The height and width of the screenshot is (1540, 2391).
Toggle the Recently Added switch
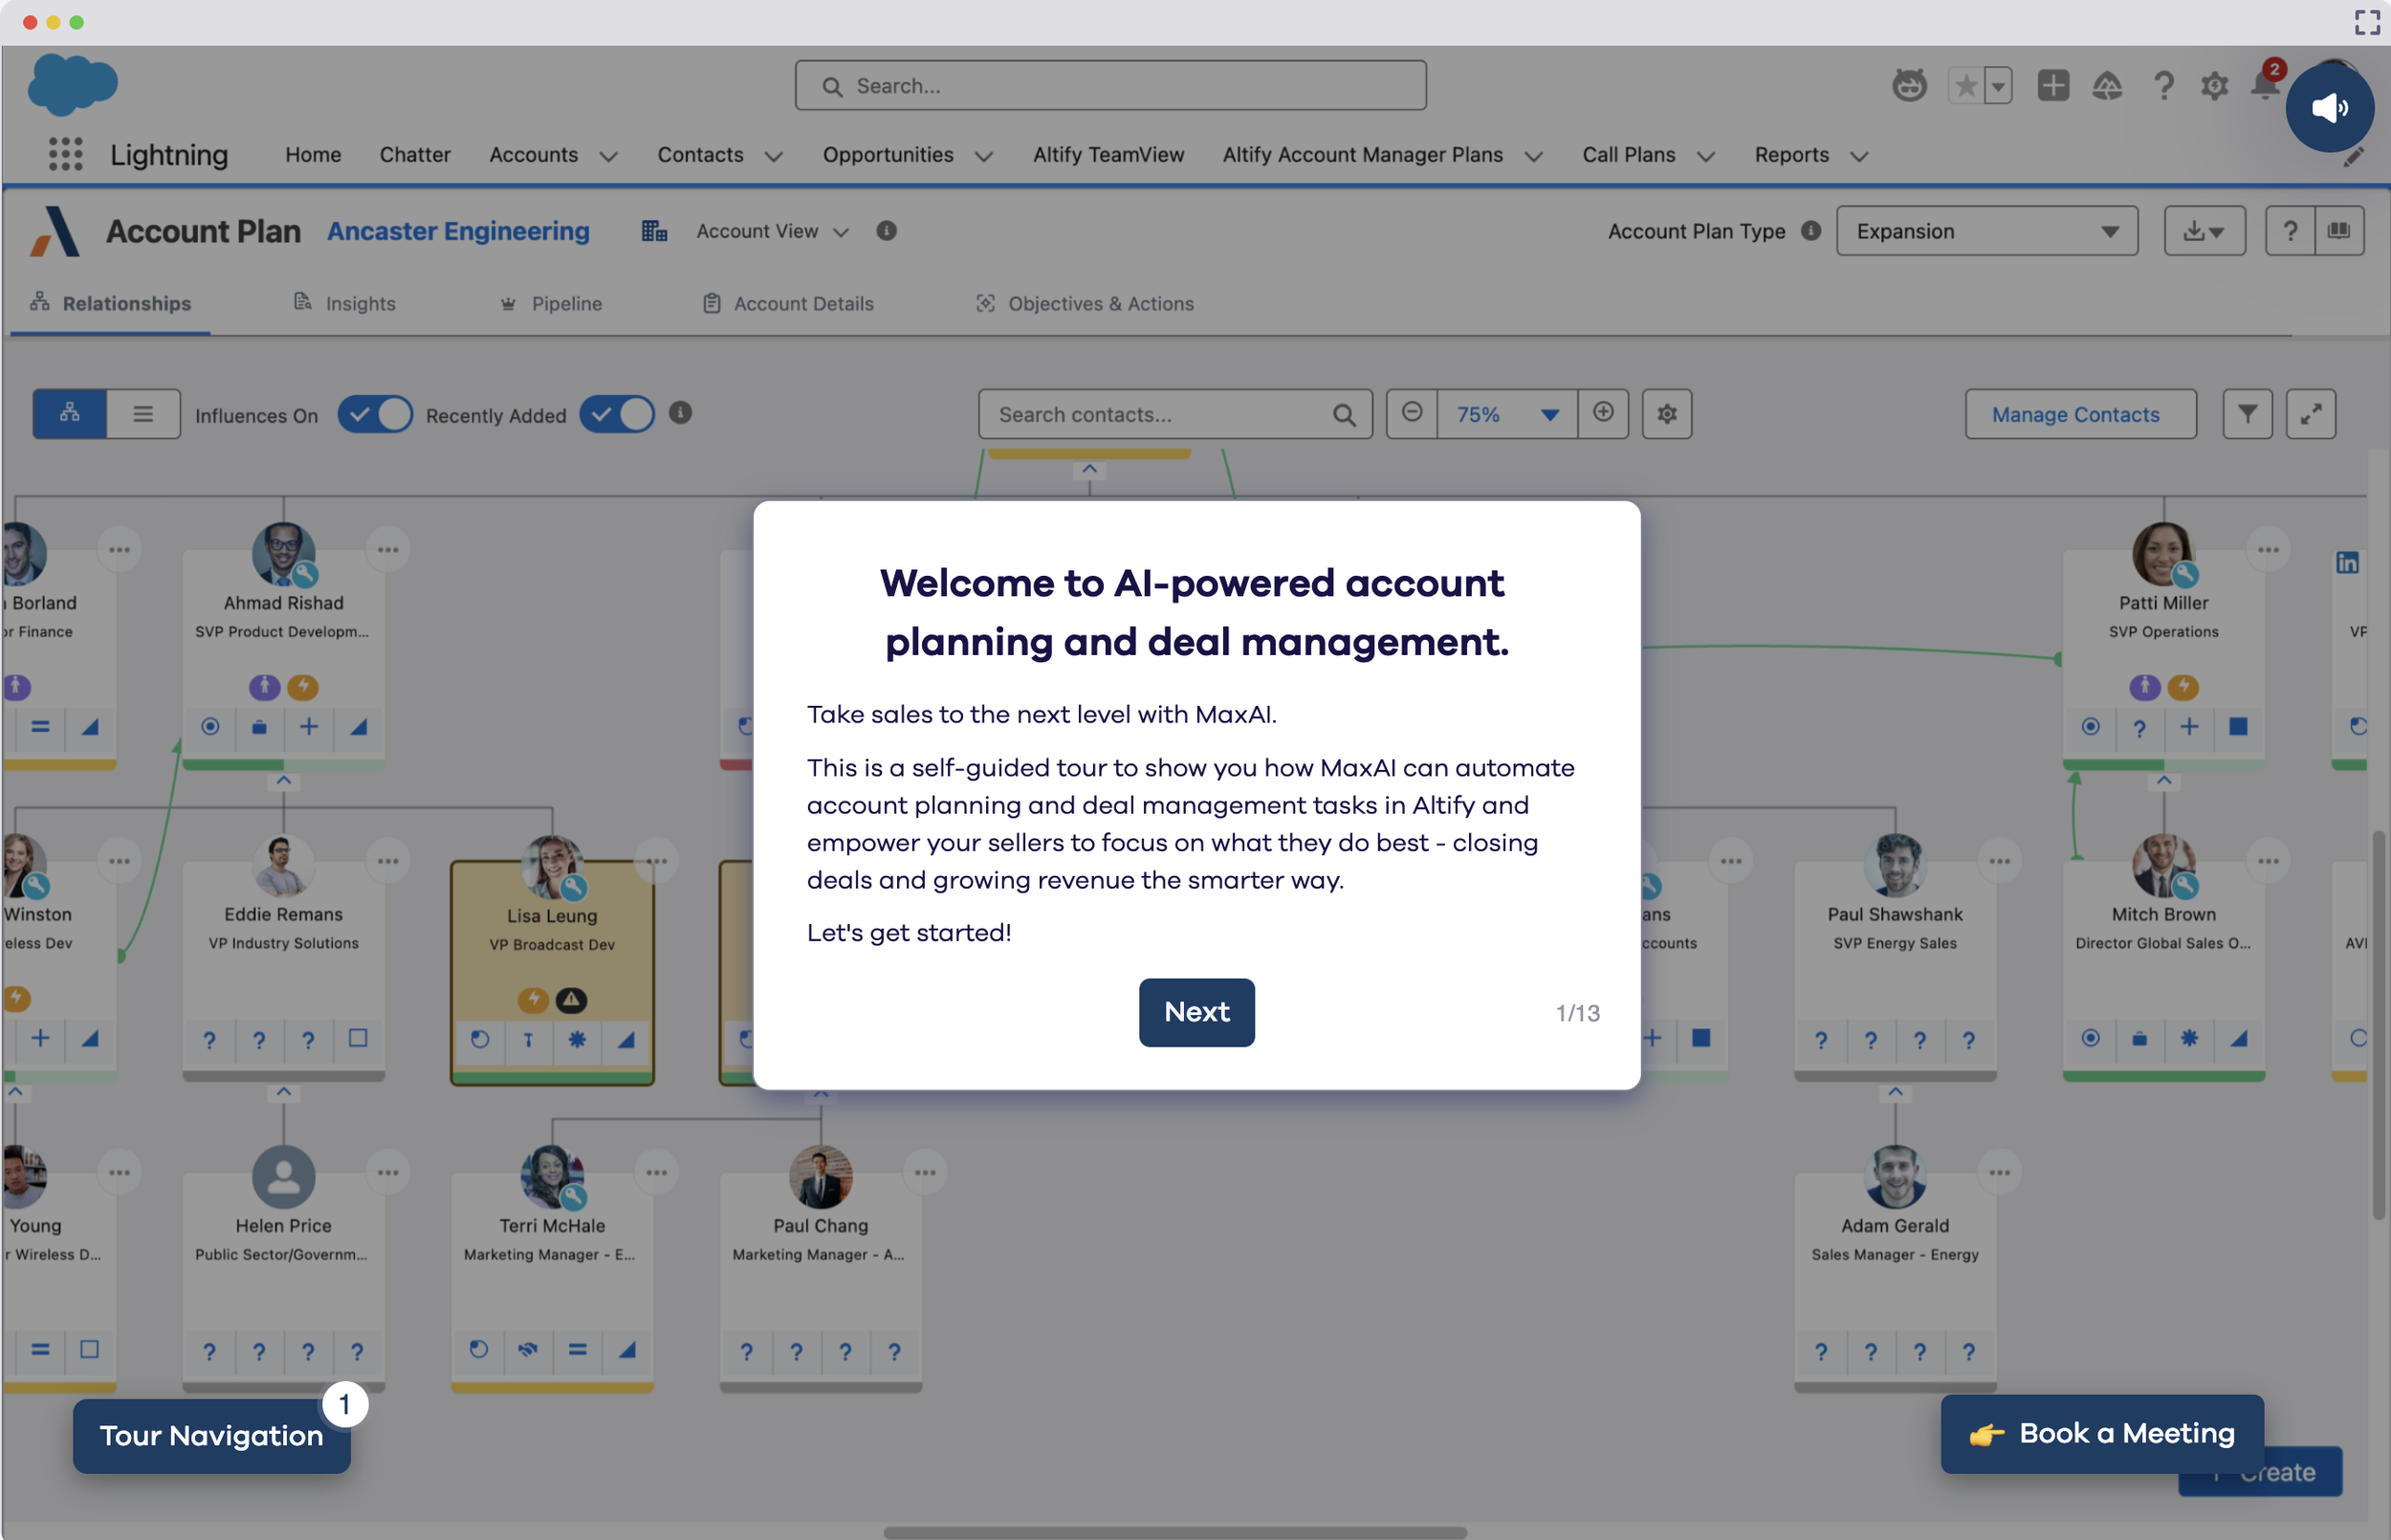pos(617,414)
